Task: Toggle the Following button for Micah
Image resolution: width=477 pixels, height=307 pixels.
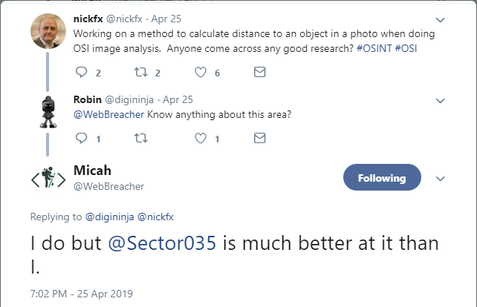Action: point(382,178)
